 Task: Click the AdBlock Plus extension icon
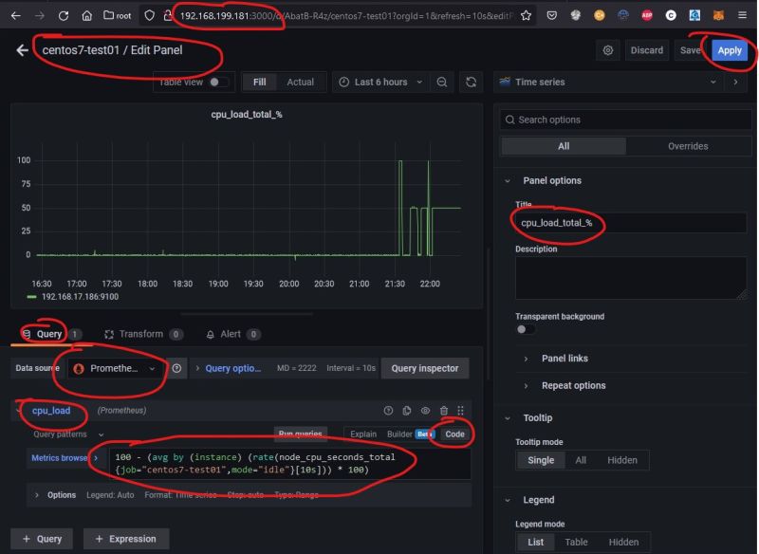pos(647,15)
